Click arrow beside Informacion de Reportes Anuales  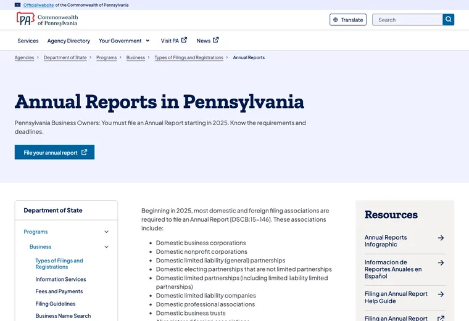(441, 262)
